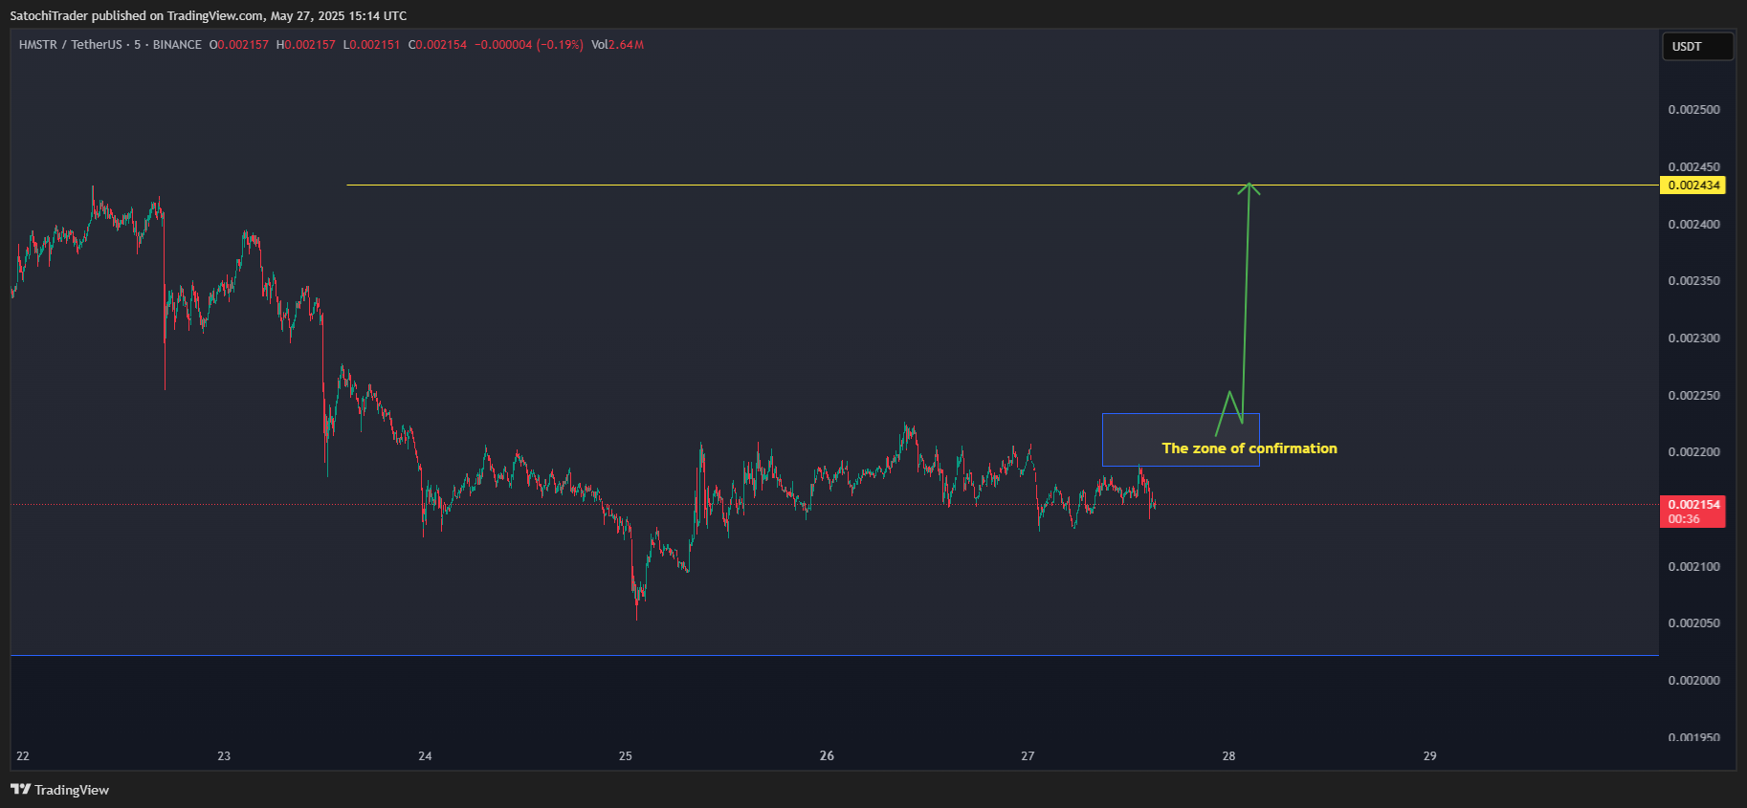The width and height of the screenshot is (1747, 808).
Task: Click the 0.002100 price axis value
Action: (x=1693, y=567)
